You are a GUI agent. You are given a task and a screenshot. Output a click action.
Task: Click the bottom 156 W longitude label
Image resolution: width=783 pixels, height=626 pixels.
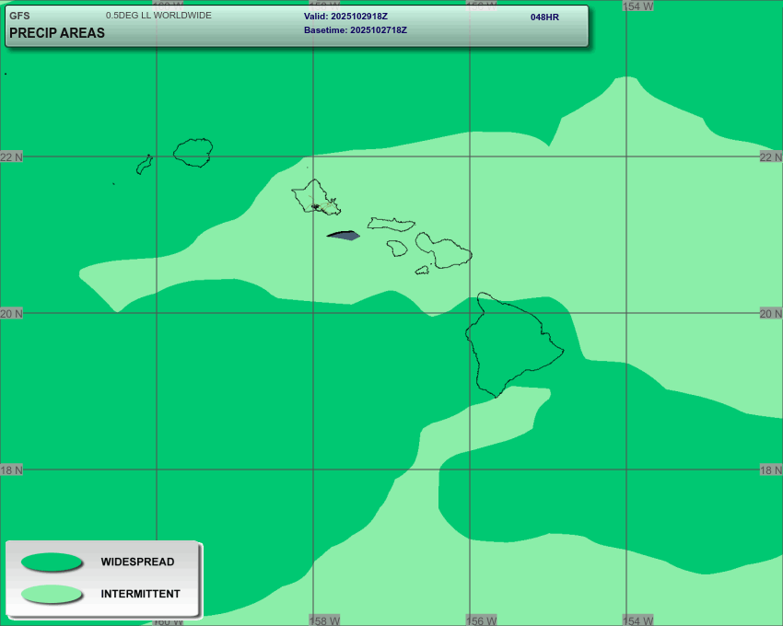482,620
